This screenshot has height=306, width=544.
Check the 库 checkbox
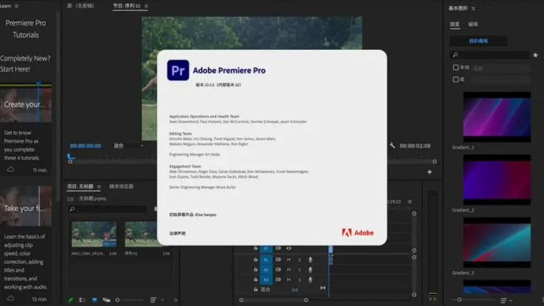pos(456,79)
